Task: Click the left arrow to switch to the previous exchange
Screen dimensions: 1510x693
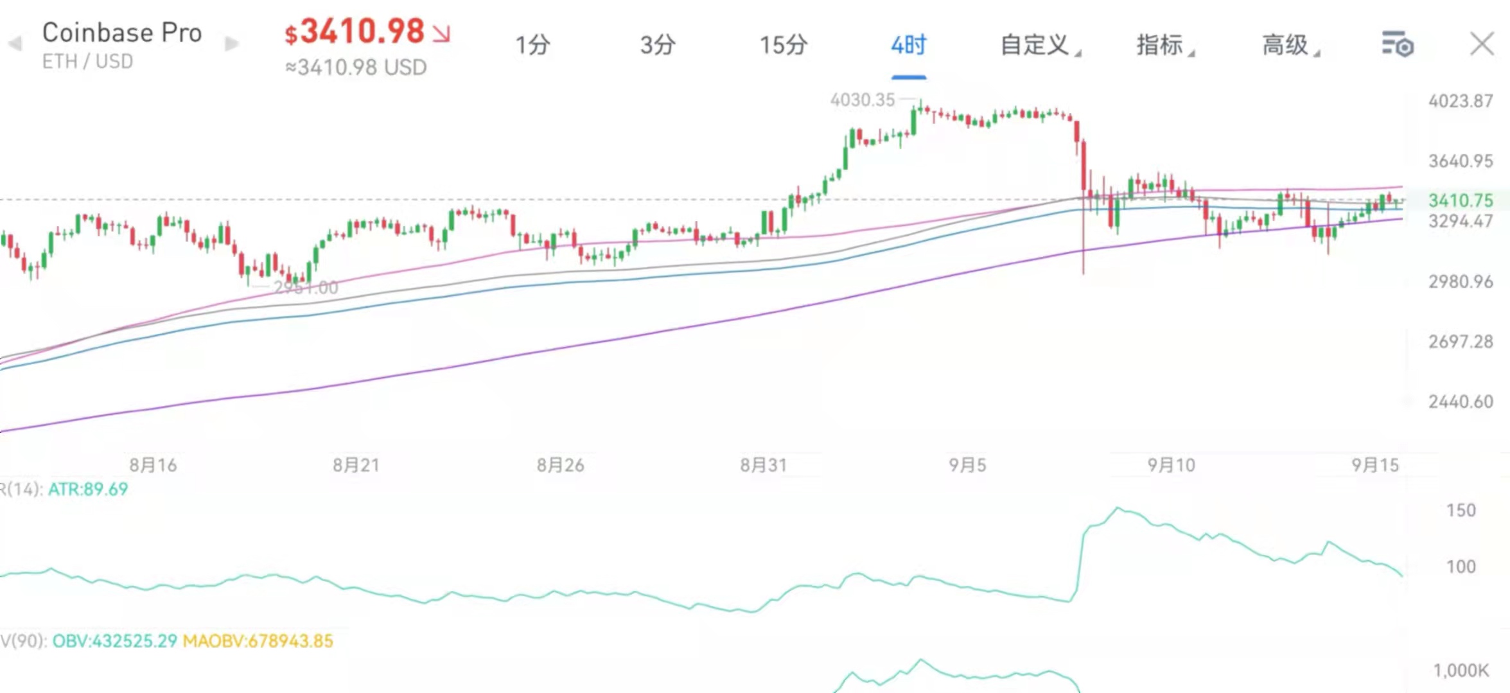Action: [15, 44]
